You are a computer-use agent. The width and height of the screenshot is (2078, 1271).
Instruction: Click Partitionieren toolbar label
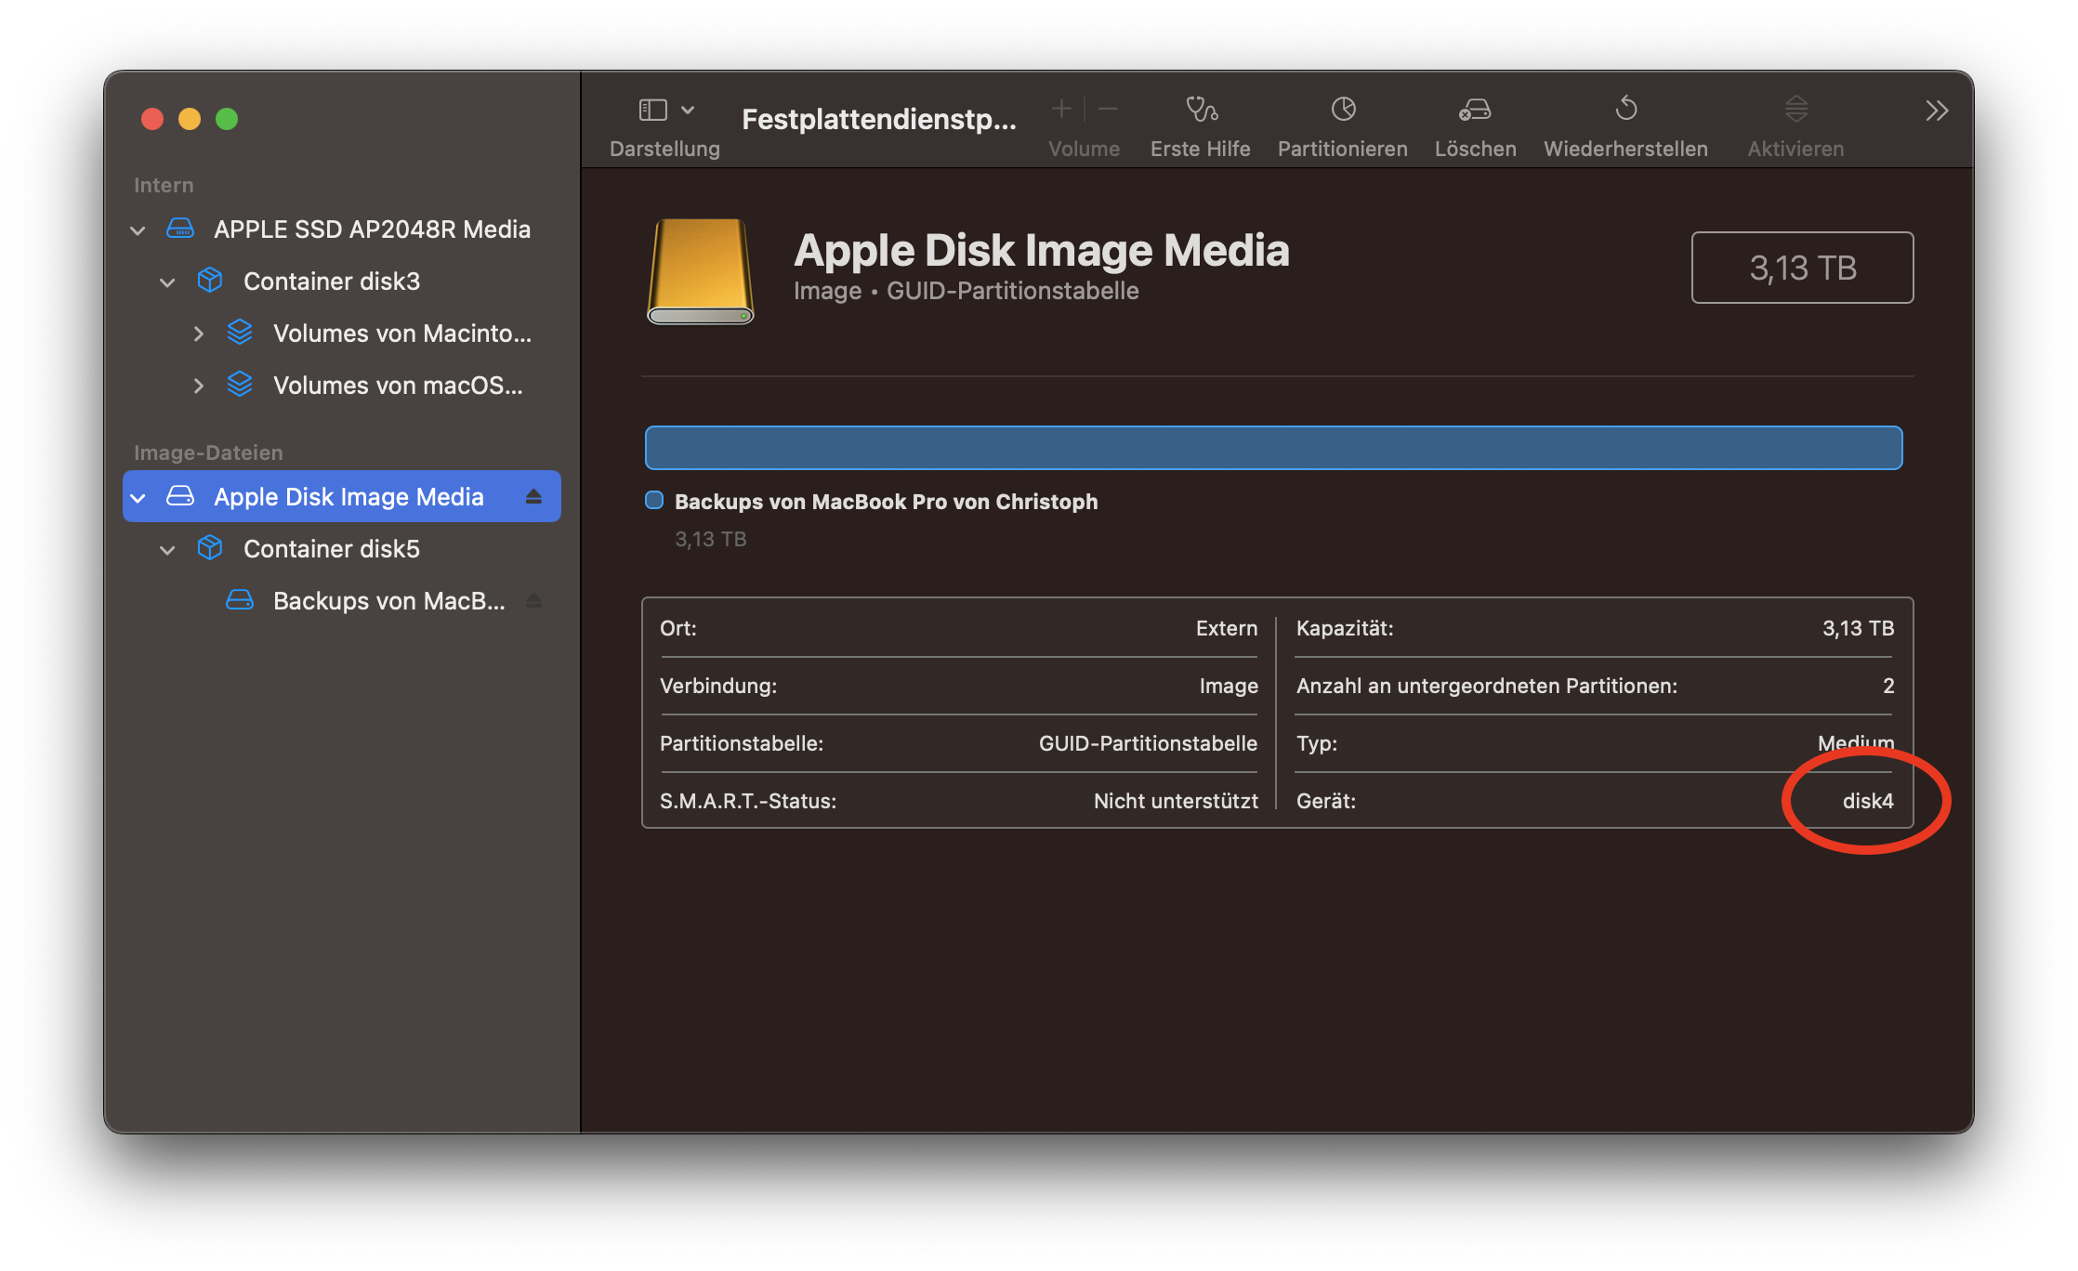click(1343, 149)
